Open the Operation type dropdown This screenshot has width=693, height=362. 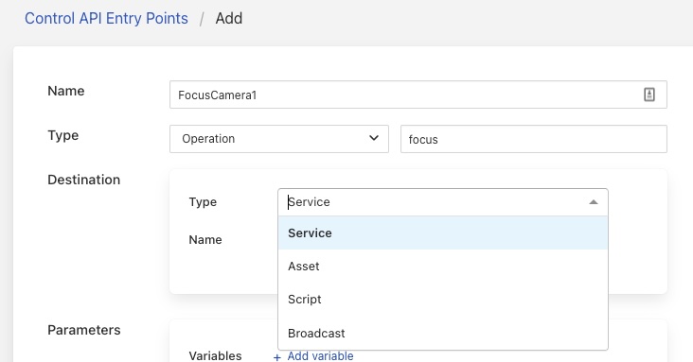pyautogui.click(x=279, y=139)
